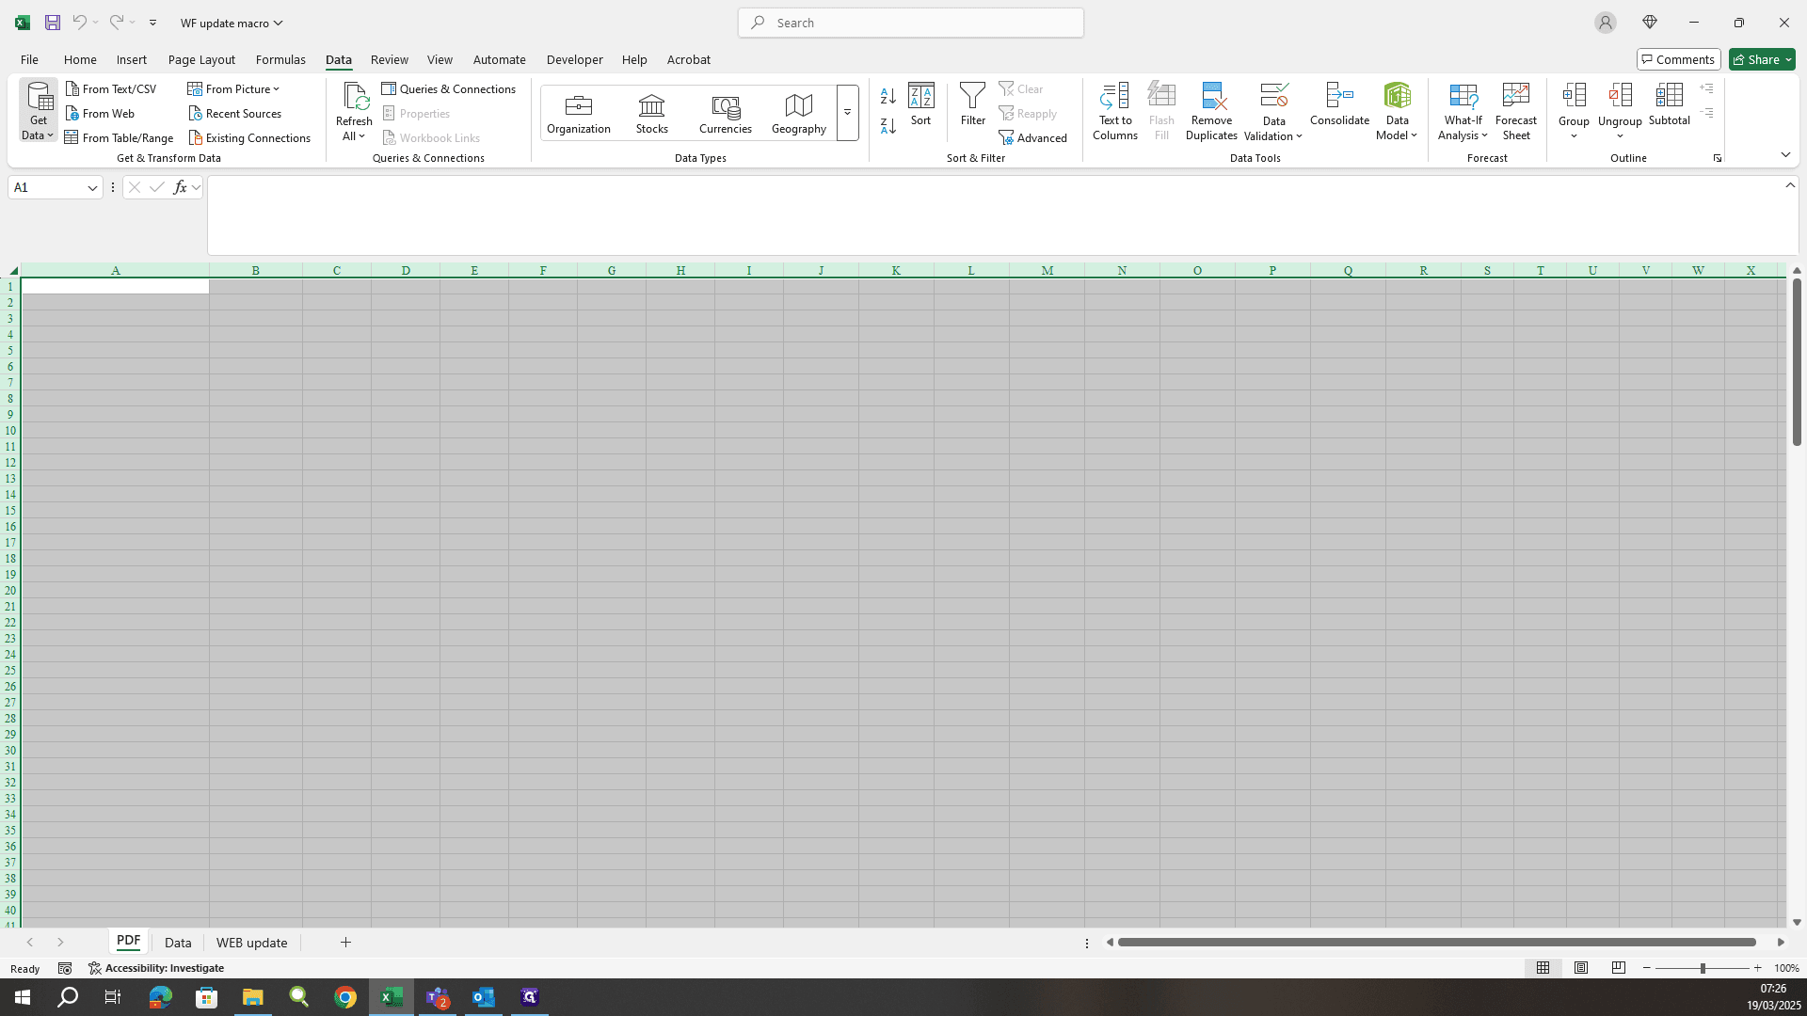Open the Sort dialog
This screenshot has width=1807, height=1016.
tap(920, 104)
